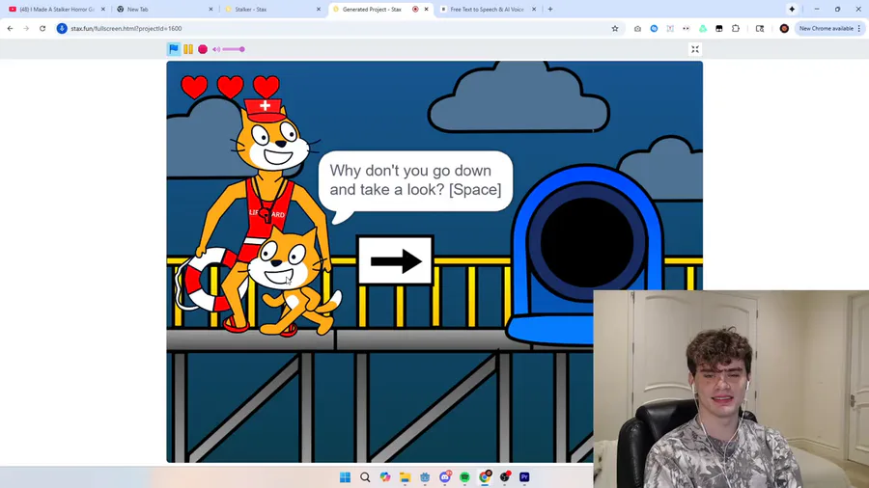Exit fullscreen with the collapse arrows icon

(x=695, y=49)
